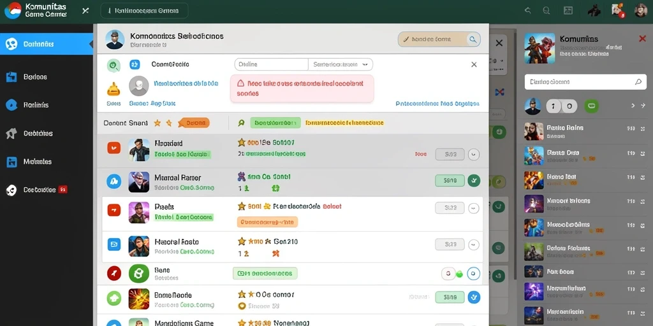Click the orange tag button in the filter bar

(x=194, y=123)
